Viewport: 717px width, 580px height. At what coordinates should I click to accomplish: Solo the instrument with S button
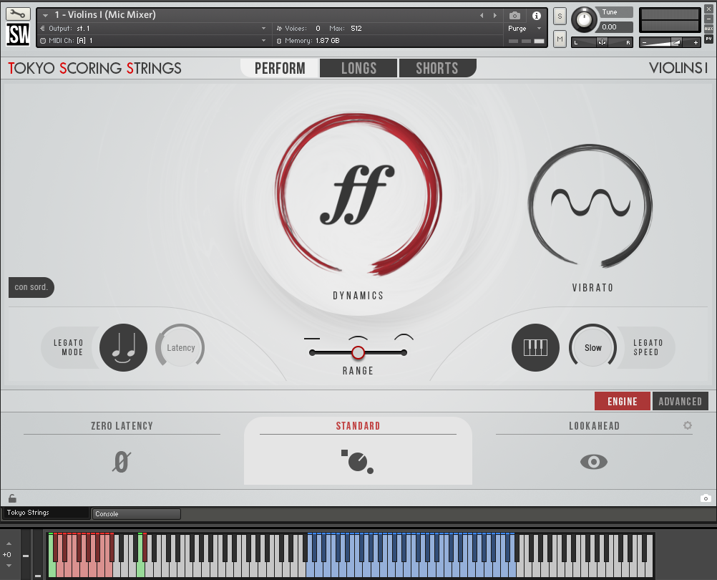pos(560,16)
